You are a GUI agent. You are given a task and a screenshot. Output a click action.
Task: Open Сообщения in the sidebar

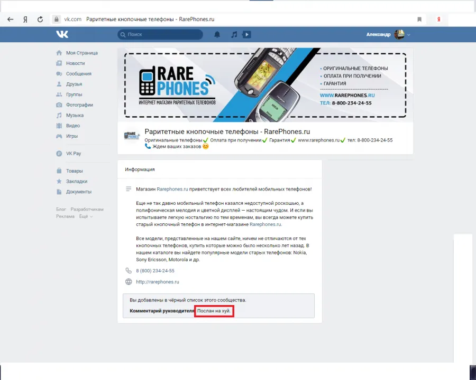pyautogui.click(x=79, y=74)
